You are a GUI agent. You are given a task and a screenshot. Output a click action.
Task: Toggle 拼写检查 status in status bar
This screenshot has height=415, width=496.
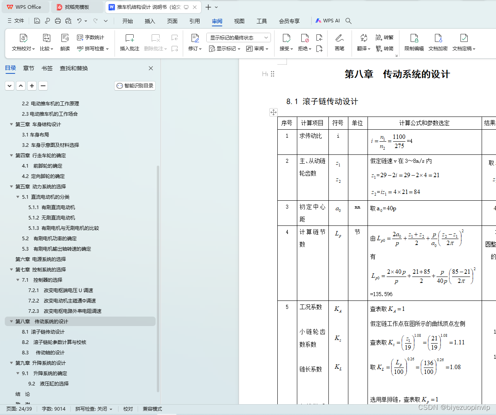94,409
